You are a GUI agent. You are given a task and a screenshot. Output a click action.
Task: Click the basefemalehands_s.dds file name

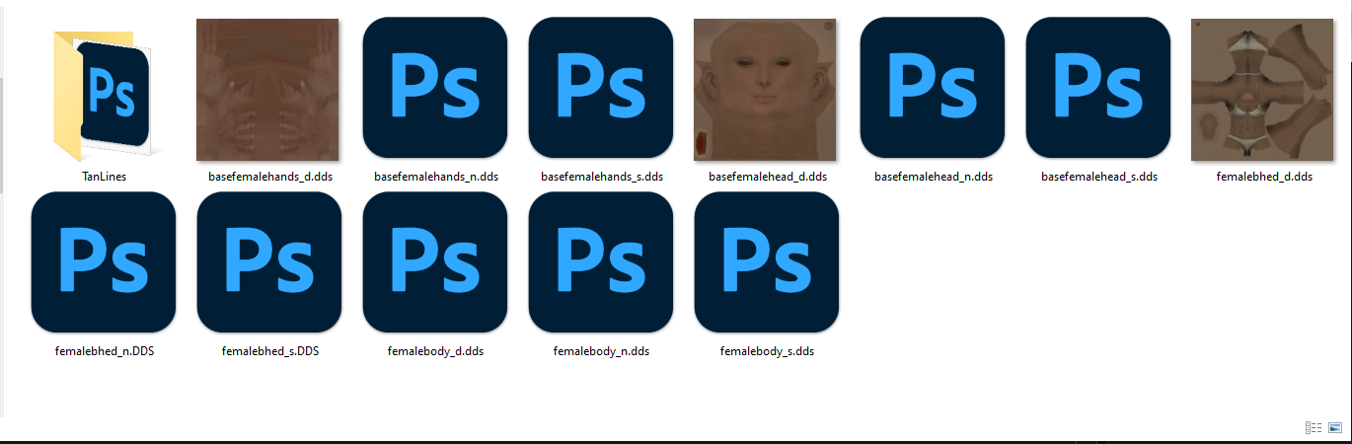coord(602,177)
